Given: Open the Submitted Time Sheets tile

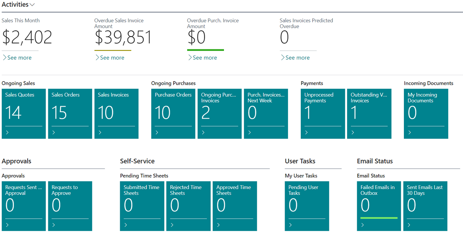Looking at the screenshot, I should click(x=142, y=206).
